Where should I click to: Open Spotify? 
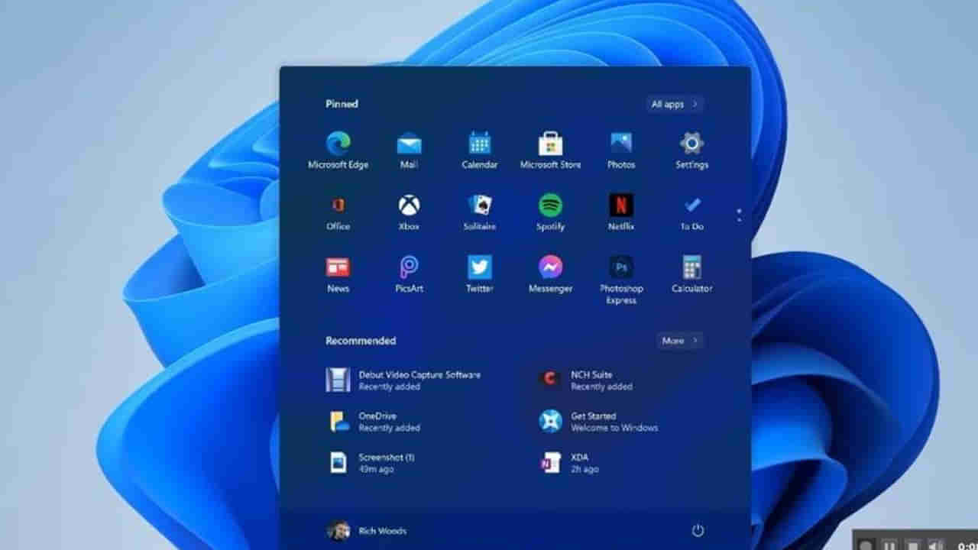(x=550, y=212)
